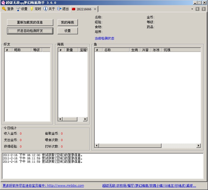
Task: Click the red icon on tab 282216666
Action: click(74, 9)
